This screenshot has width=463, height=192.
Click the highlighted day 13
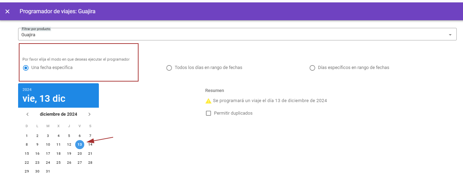click(x=80, y=145)
